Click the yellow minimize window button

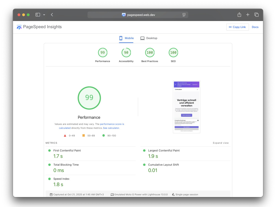click(x=23, y=15)
